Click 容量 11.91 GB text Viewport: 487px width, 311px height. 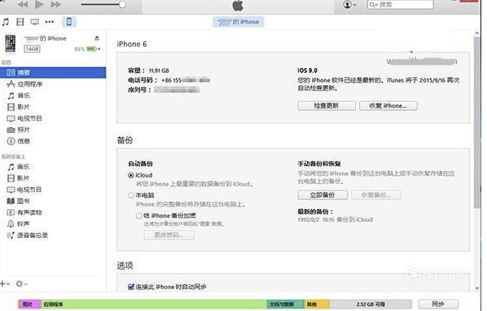click(x=148, y=70)
